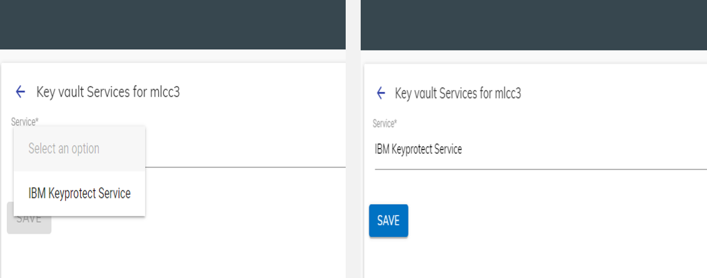Click the Service* label in the right panel
Screen dimensions: 707x278
384,124
